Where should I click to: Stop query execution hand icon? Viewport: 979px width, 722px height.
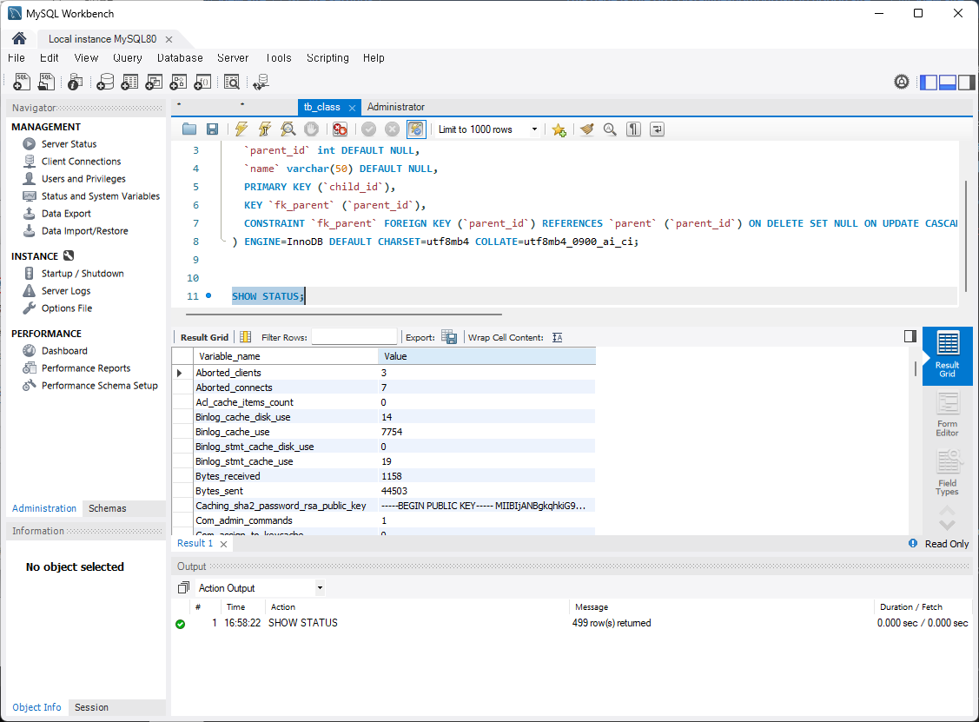pos(311,129)
